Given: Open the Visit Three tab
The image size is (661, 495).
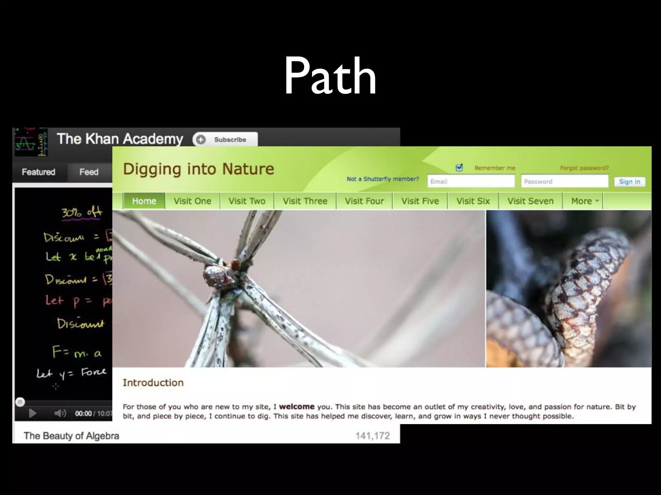Looking at the screenshot, I should point(305,201).
